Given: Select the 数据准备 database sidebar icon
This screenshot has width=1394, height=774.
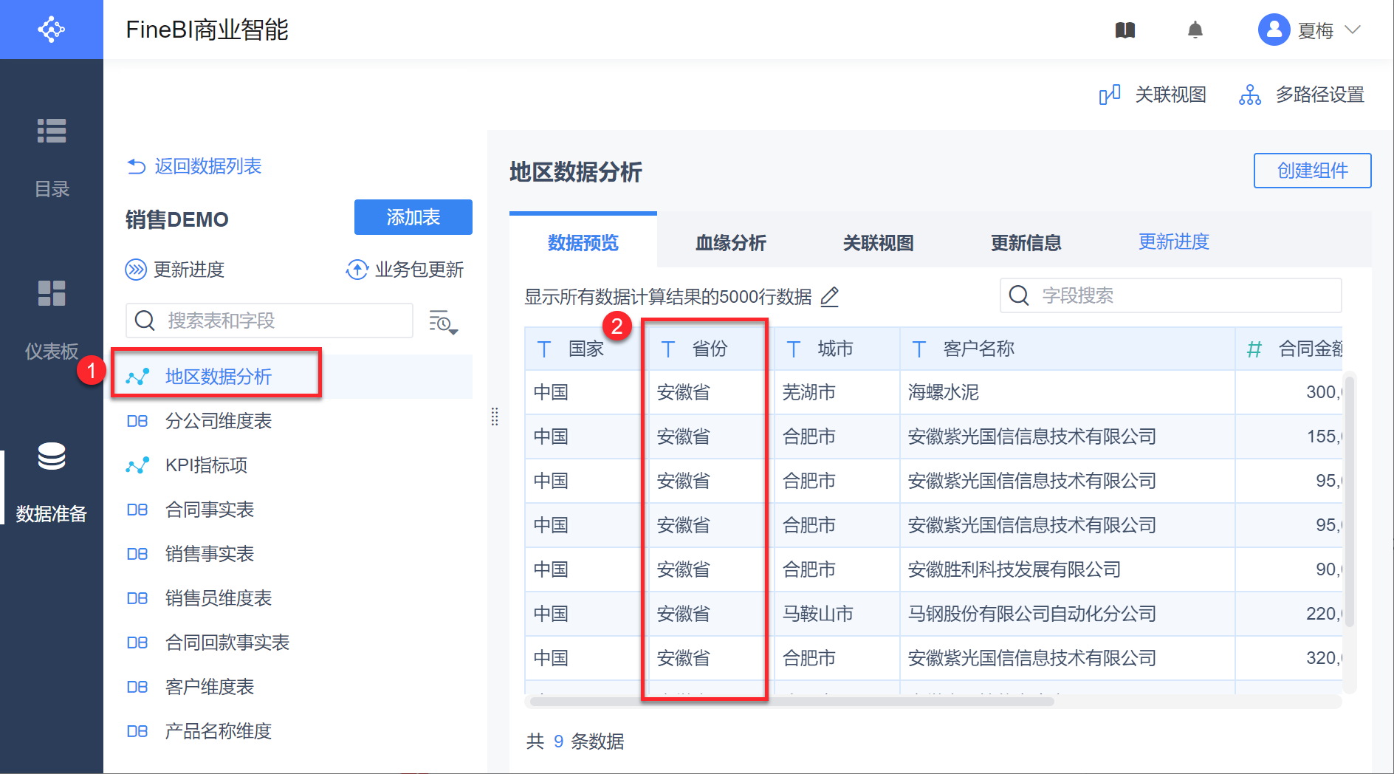Looking at the screenshot, I should click(x=52, y=456).
